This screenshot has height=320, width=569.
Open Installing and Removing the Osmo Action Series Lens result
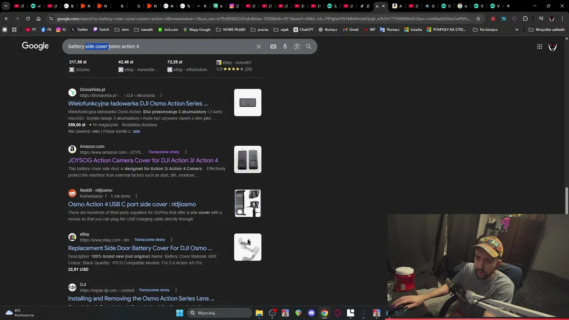click(x=141, y=299)
